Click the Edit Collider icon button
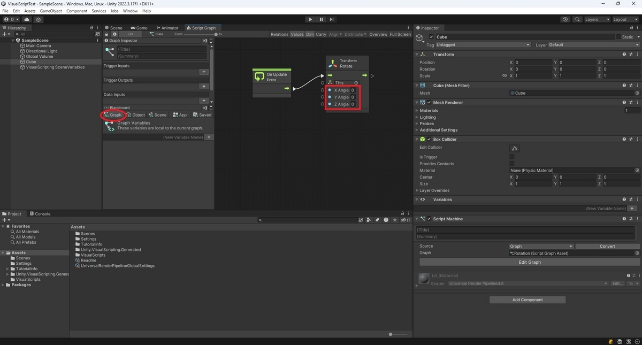The width and height of the screenshot is (642, 345). click(x=515, y=148)
